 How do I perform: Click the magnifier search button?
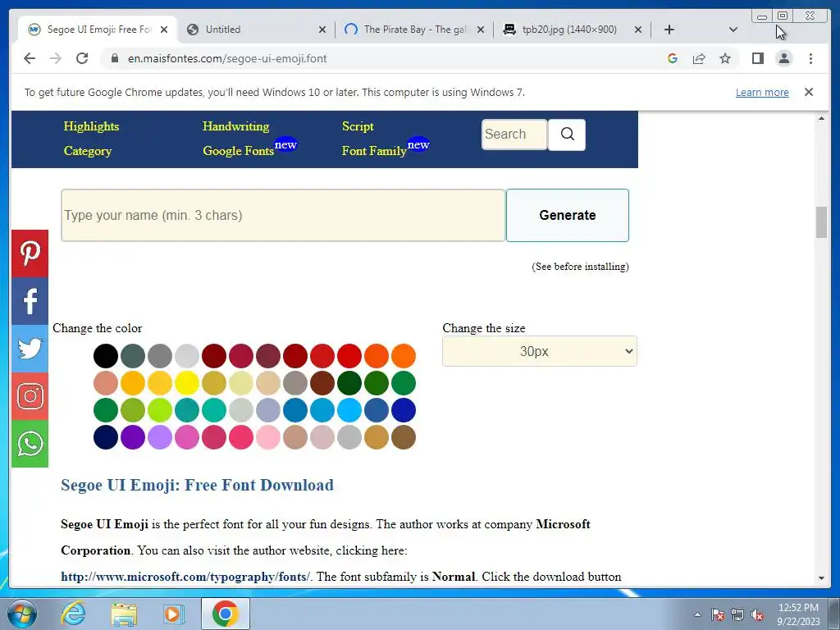(x=568, y=135)
